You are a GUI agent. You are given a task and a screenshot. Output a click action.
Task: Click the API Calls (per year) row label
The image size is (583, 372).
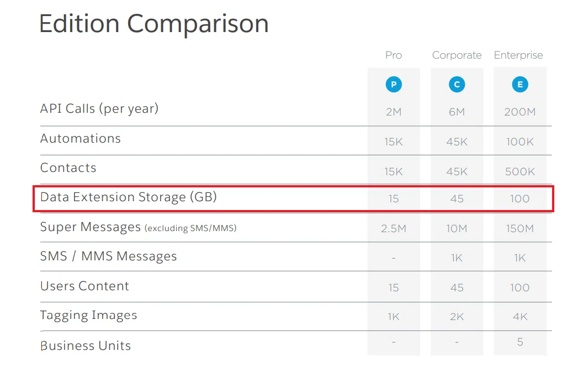99,108
